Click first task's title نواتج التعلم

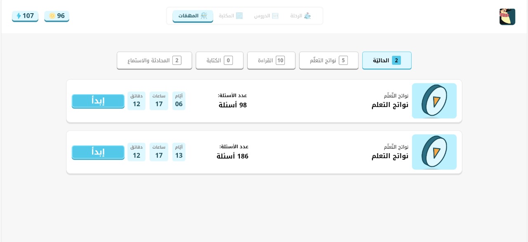click(x=390, y=105)
